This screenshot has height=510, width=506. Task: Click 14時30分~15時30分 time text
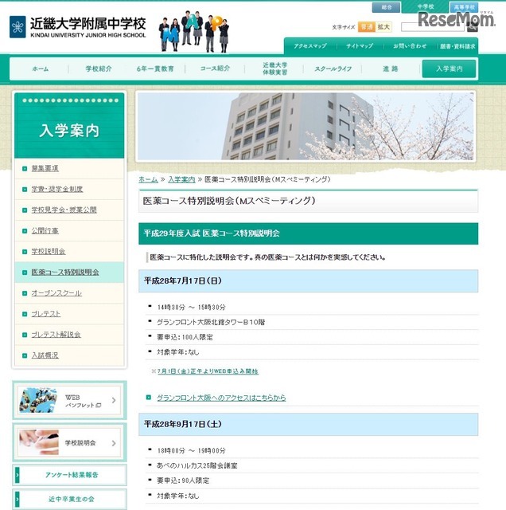(x=191, y=308)
